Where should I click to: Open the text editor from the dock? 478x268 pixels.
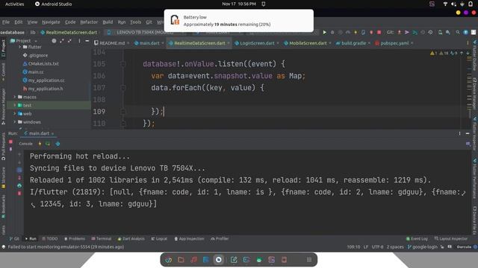(x=234, y=260)
